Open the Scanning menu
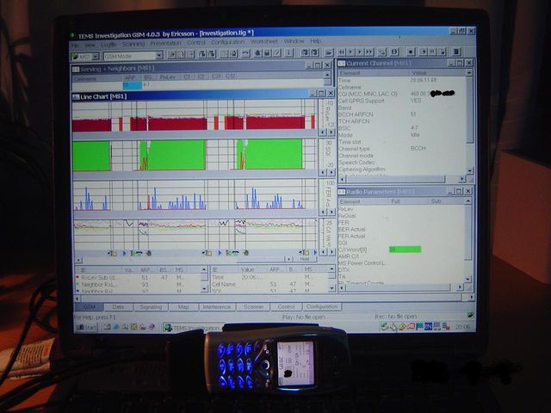 click(133, 44)
